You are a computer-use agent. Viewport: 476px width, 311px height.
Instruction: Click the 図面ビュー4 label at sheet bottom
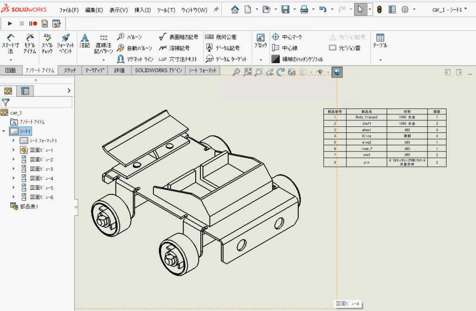click(x=348, y=304)
